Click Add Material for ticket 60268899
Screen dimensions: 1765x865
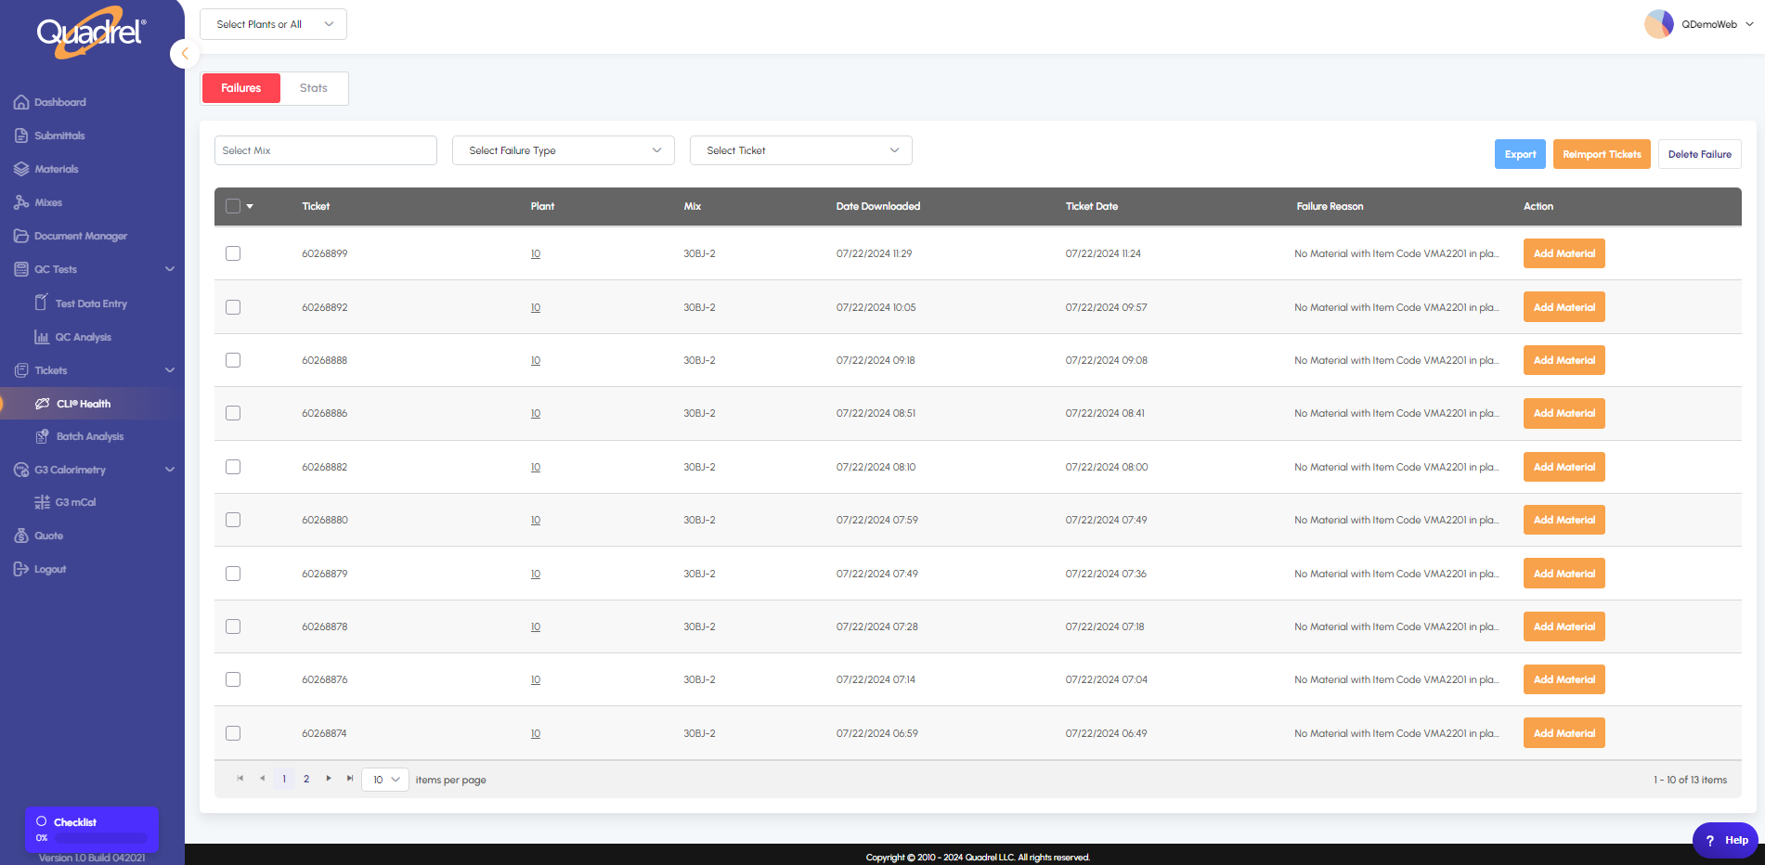(1564, 253)
